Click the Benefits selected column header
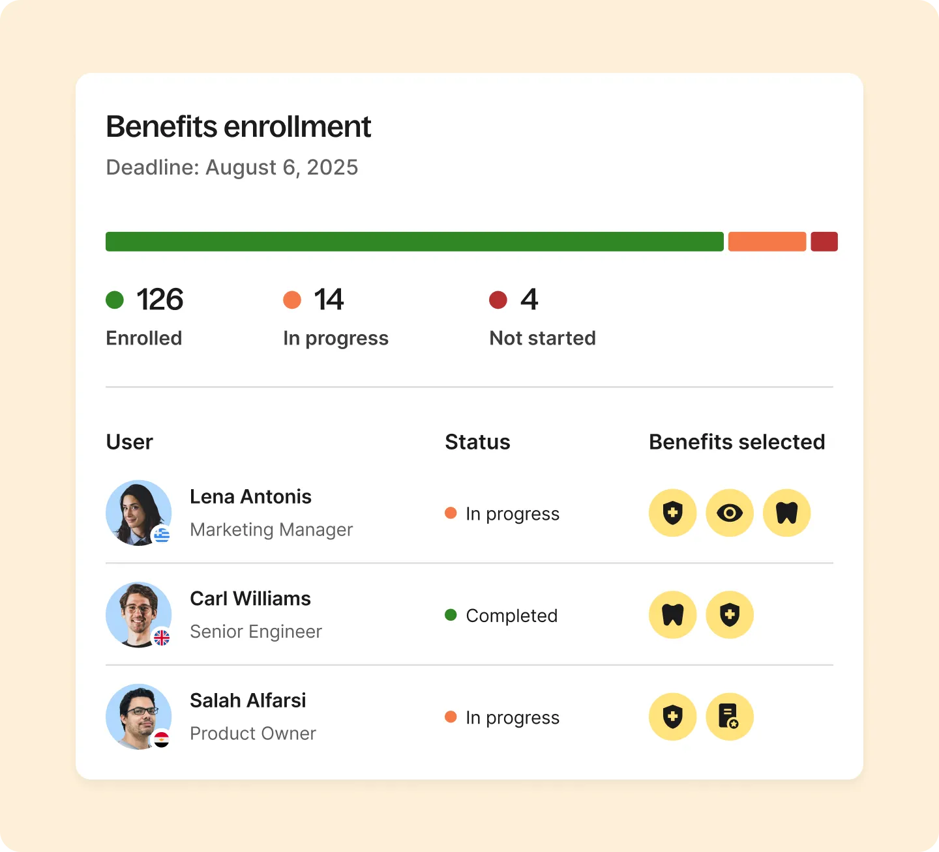The image size is (939, 852). pos(737,442)
